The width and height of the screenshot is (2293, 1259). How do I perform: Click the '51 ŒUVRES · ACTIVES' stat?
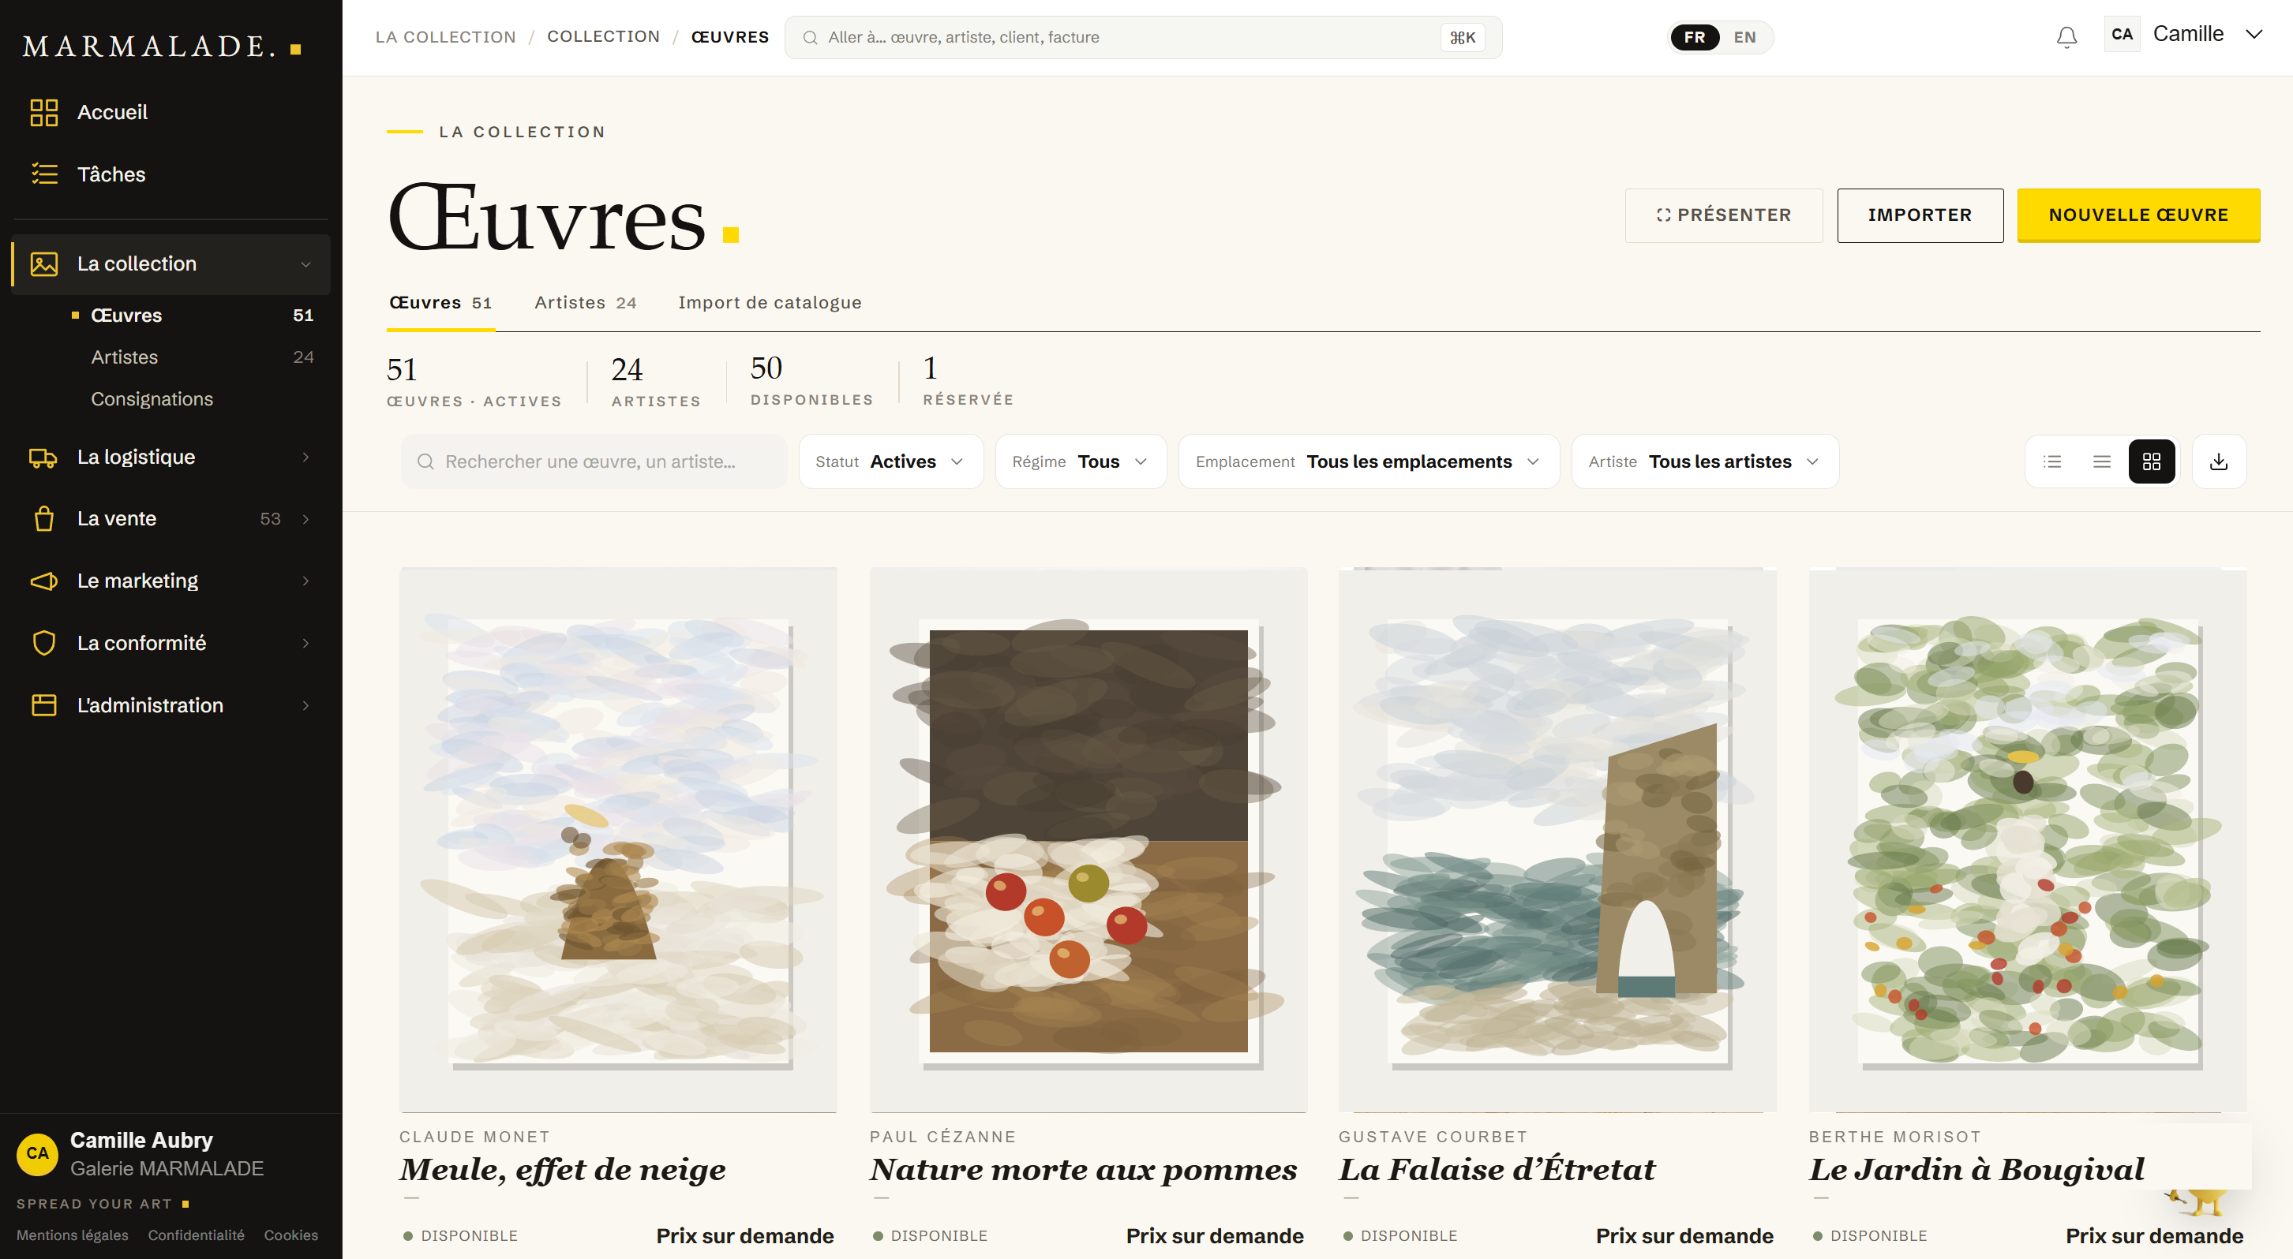pyautogui.click(x=474, y=381)
